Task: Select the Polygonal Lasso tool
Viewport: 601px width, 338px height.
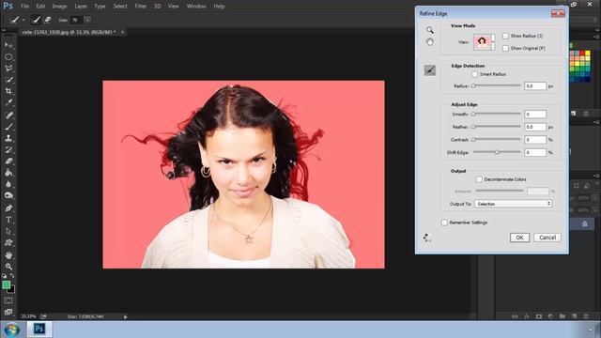Action: tap(8, 69)
